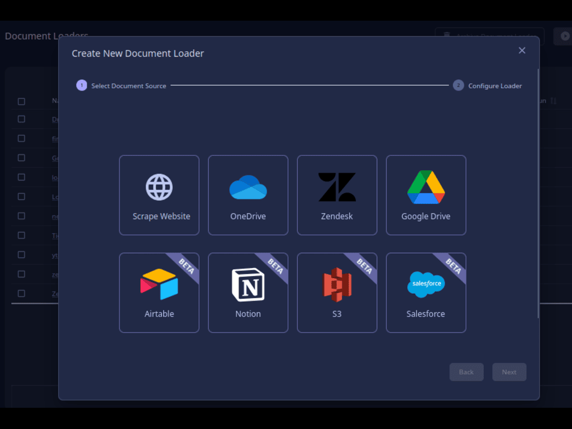Screen dimensions: 572x429
Task: Click the sort arrows in the table header
Action: (x=554, y=101)
